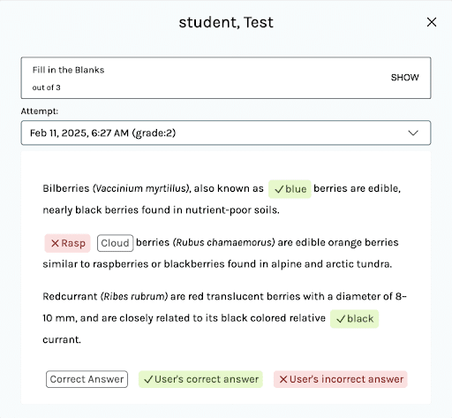
Task: Close the student Test dialog
Action: click(x=432, y=22)
